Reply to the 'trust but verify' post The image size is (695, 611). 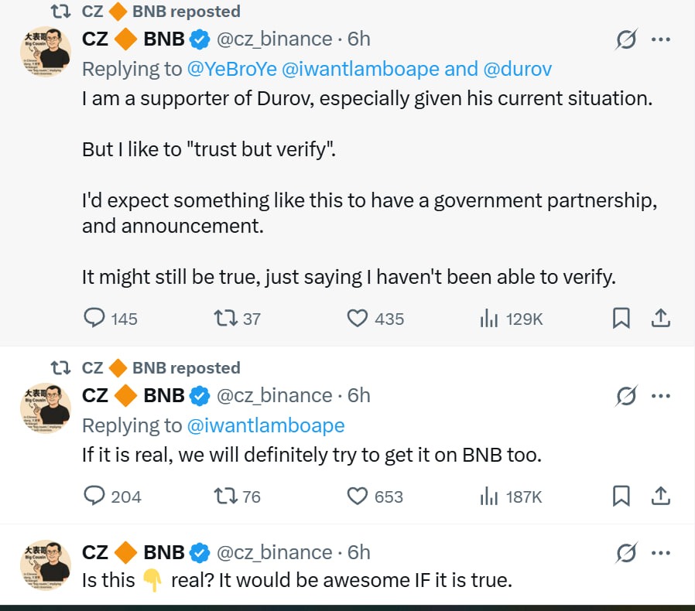click(94, 318)
